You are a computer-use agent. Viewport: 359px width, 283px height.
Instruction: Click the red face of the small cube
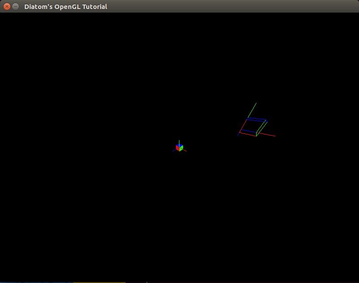point(178,148)
